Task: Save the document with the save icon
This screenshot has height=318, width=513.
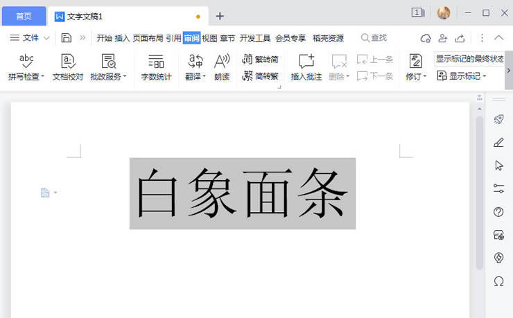Action: pyautogui.click(x=67, y=38)
